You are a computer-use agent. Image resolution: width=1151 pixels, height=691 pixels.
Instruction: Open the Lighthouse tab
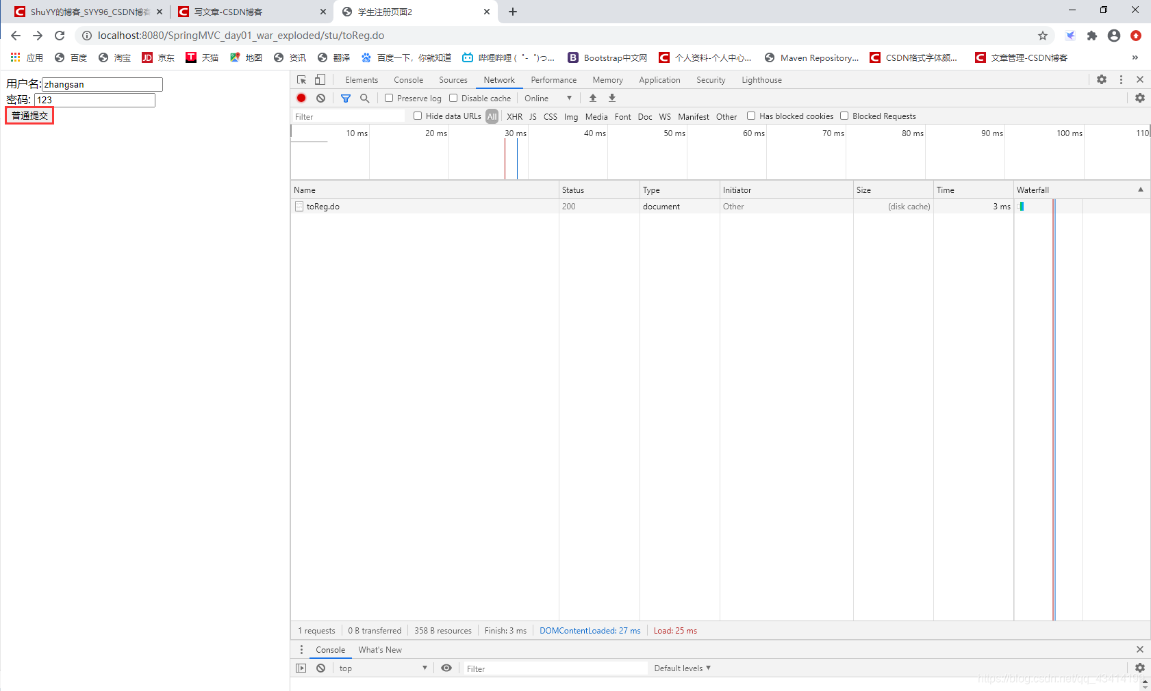point(761,79)
